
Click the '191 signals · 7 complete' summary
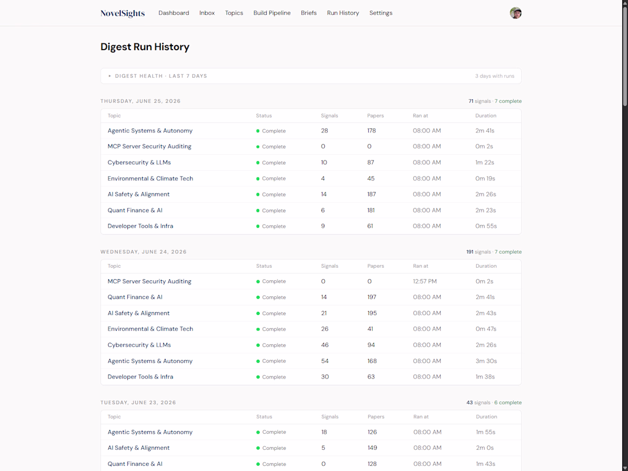click(494, 252)
